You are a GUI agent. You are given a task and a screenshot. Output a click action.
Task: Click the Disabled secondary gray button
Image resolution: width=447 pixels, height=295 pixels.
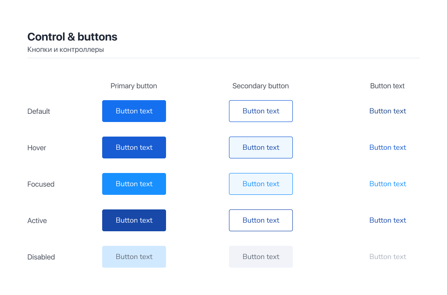(261, 257)
